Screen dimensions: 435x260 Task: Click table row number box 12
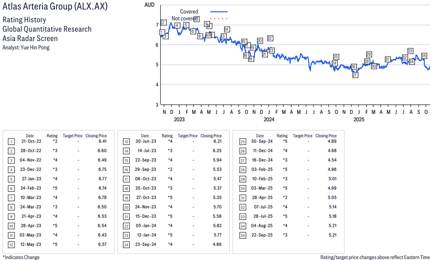click(11, 244)
